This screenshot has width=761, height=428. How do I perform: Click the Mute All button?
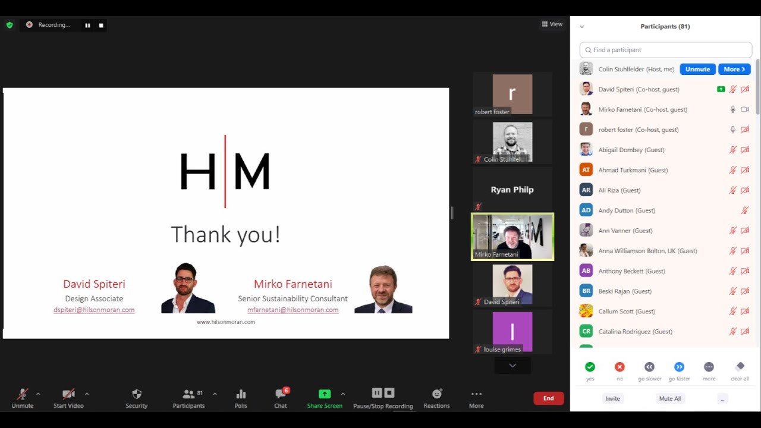(x=670, y=398)
